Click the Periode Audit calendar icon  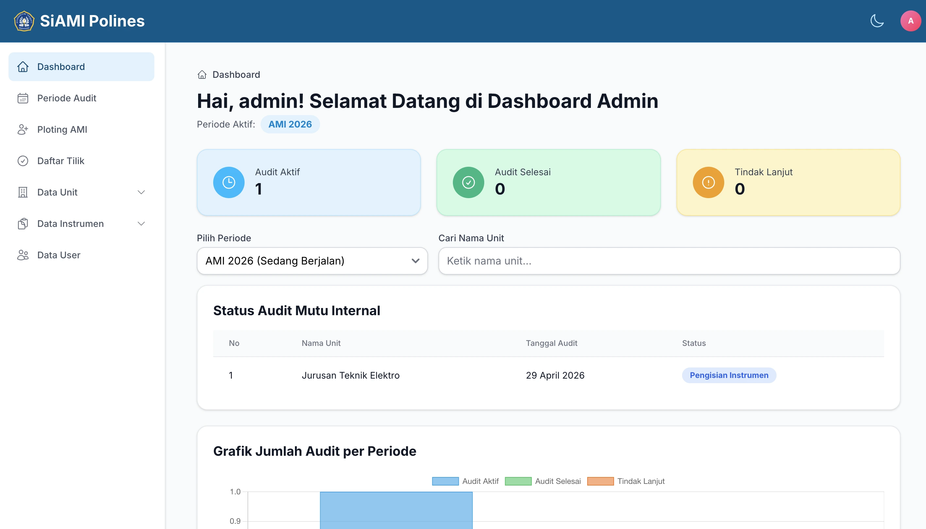coord(23,98)
